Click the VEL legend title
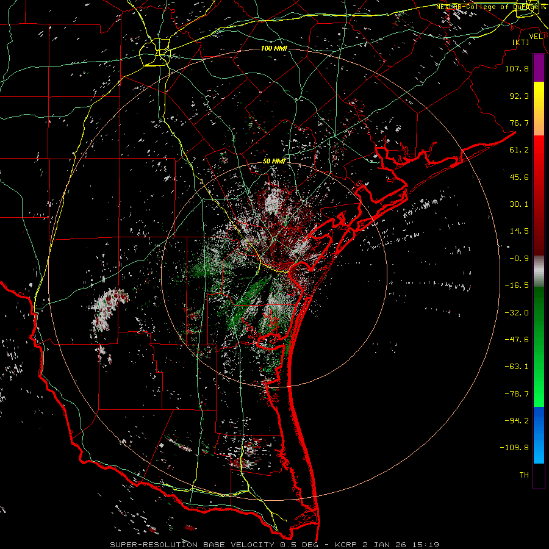Image resolution: width=549 pixels, height=549 pixels. (x=536, y=37)
